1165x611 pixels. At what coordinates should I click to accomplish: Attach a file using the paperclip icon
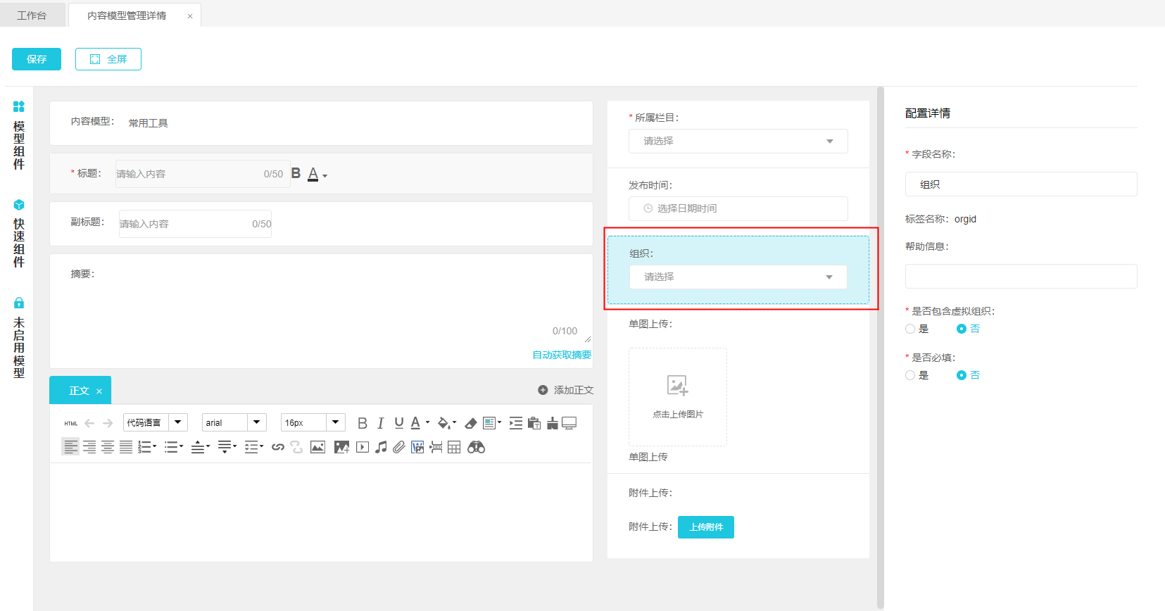pyautogui.click(x=399, y=447)
